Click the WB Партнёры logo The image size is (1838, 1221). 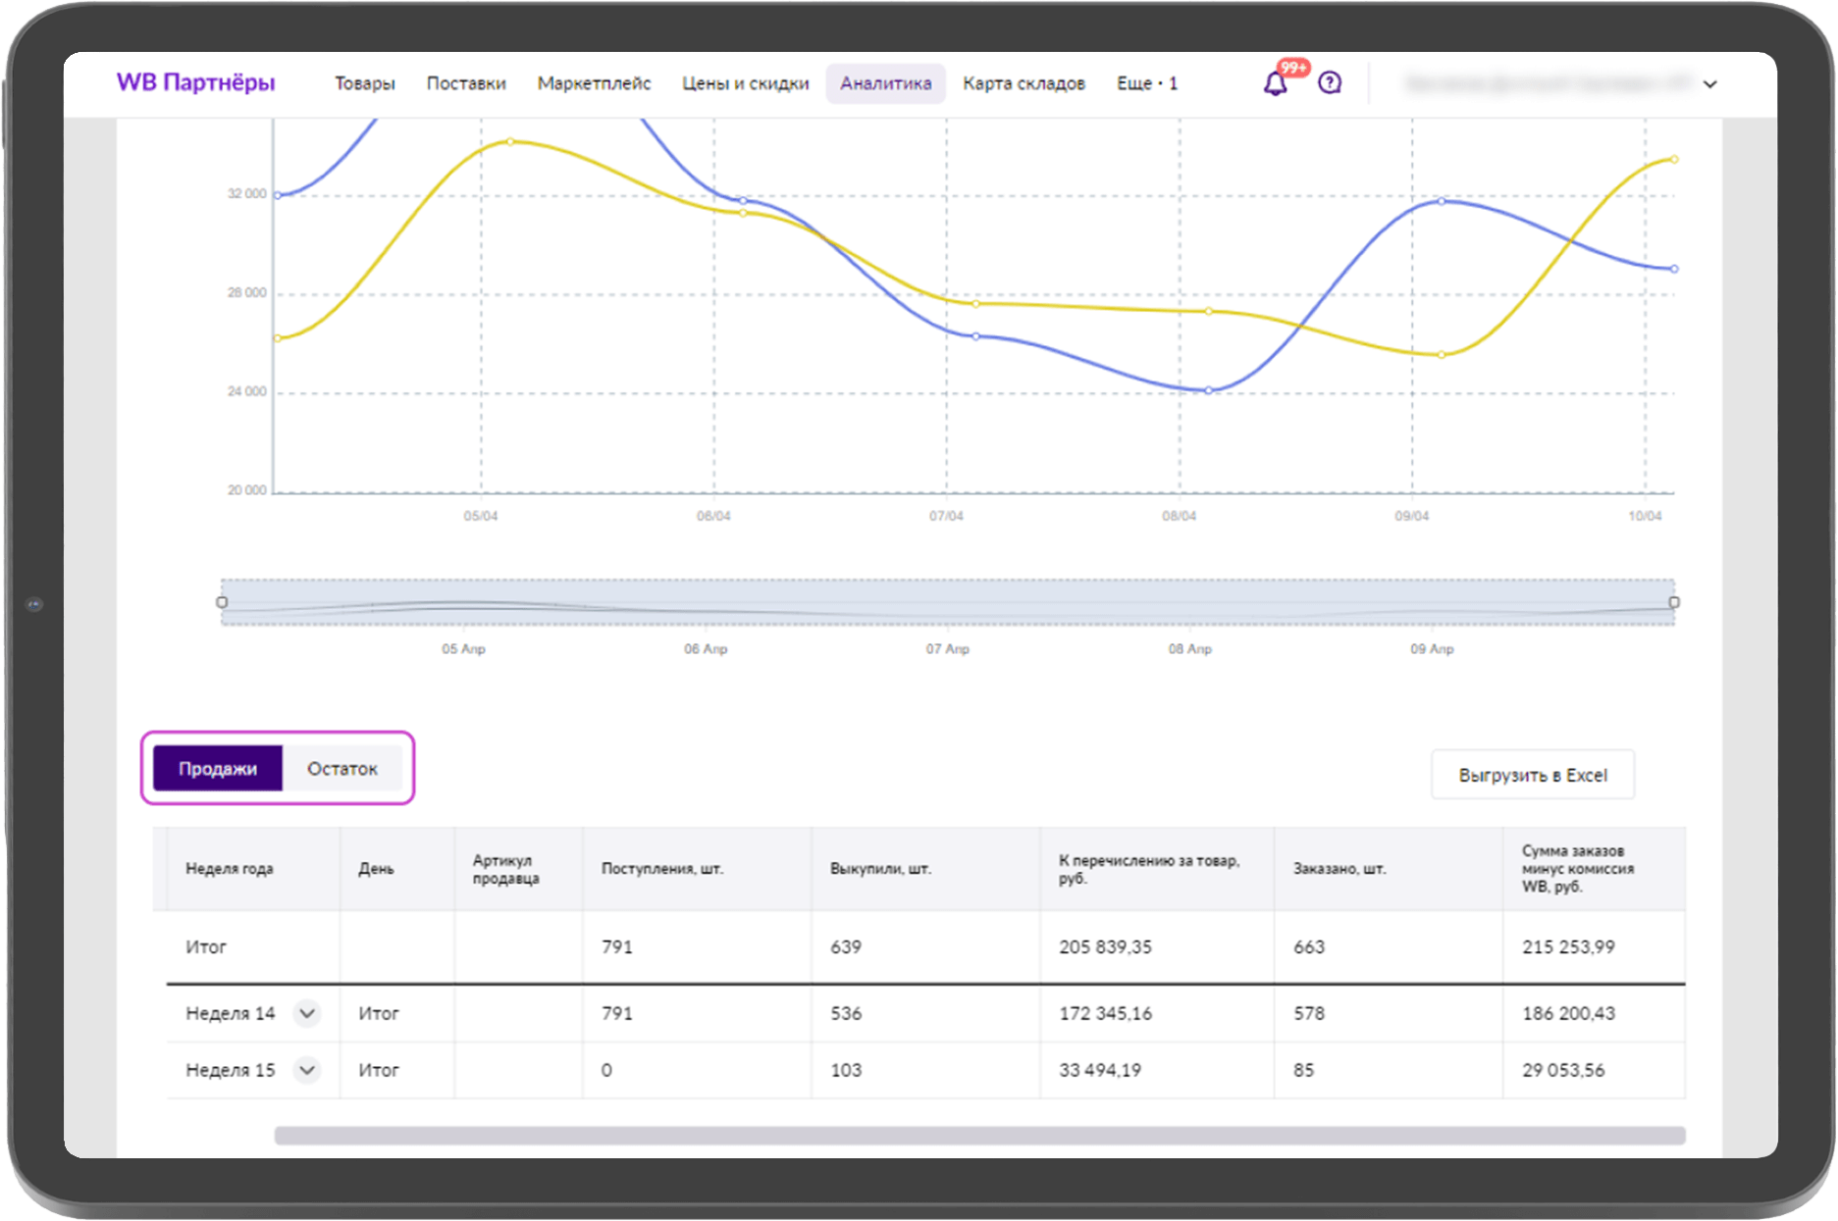(x=195, y=82)
